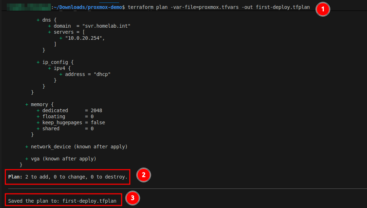The width and height of the screenshot is (367, 208).
Task: Expand the dns block plus sign
Action: (x=38, y=20)
